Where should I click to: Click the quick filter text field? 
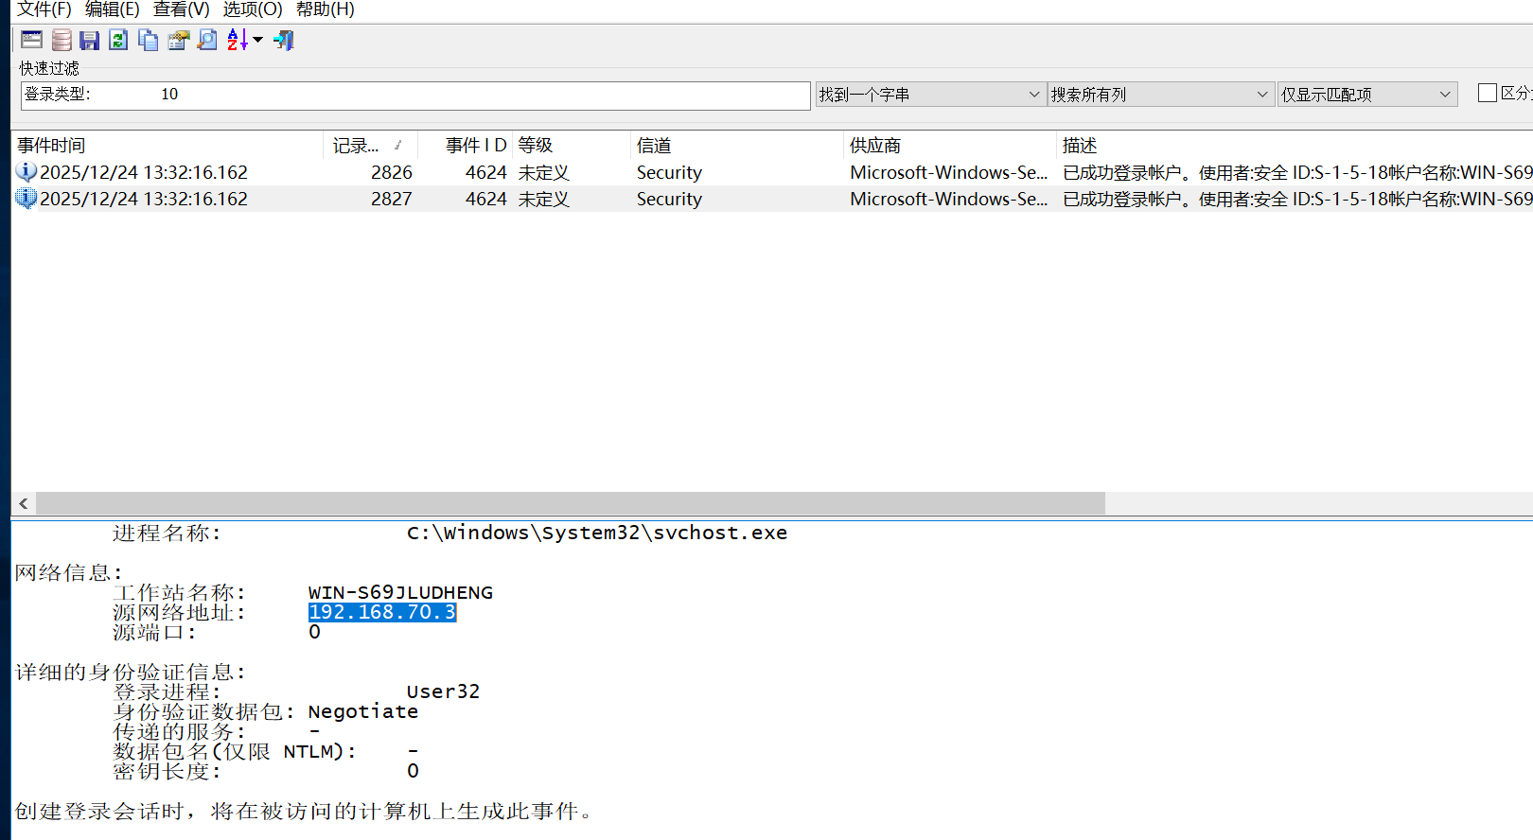pyautogui.click(x=415, y=95)
